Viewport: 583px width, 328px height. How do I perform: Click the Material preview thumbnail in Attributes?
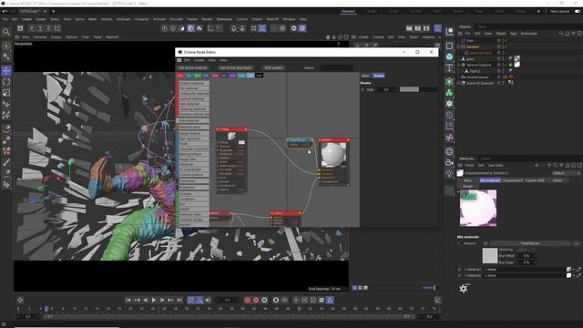477,208
